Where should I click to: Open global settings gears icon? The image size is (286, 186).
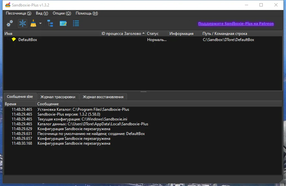click(x=10, y=23)
